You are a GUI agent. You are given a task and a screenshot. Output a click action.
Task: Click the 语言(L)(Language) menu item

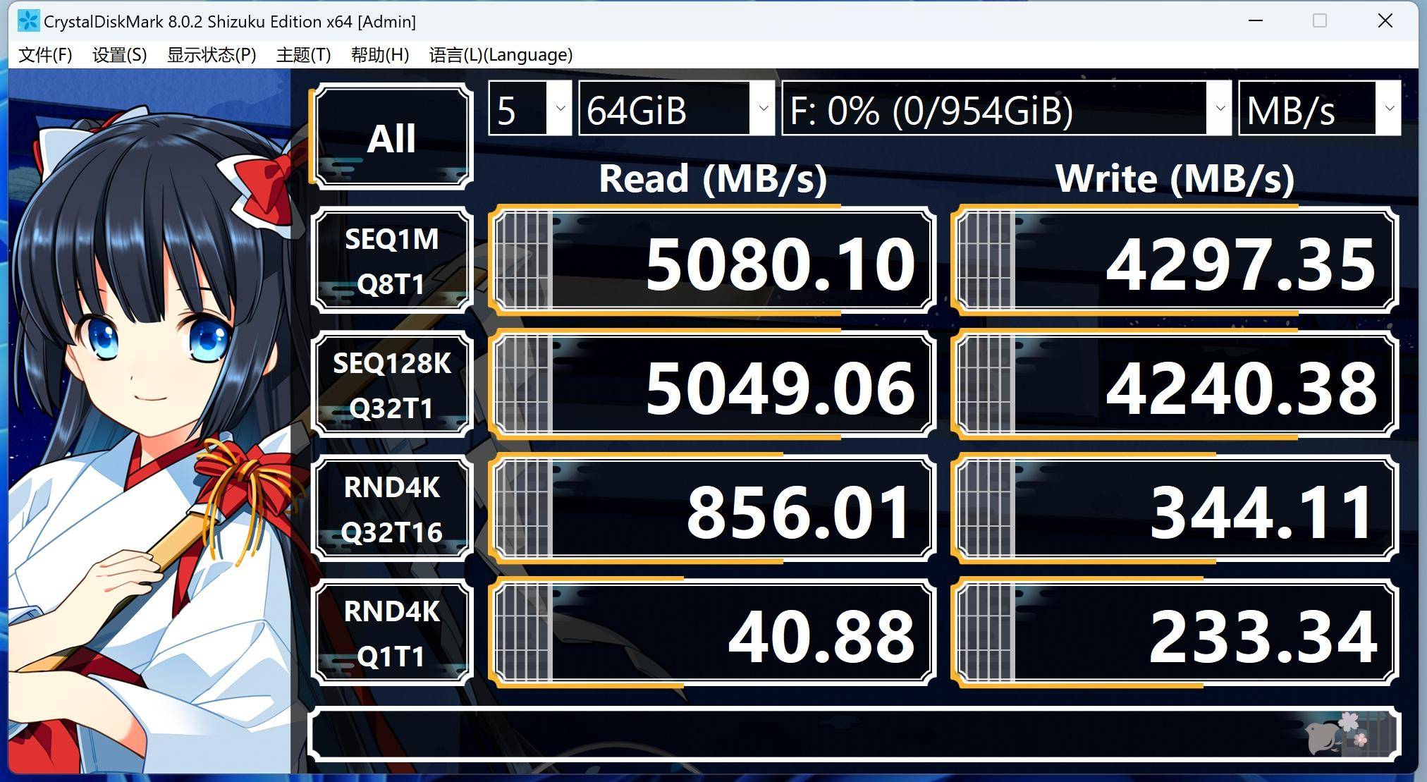pos(501,54)
